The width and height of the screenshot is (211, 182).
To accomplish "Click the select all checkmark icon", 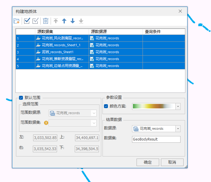I will [x=27, y=21].
